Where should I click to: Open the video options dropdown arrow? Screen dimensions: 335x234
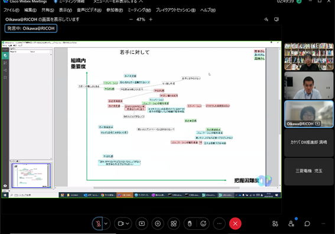(x=128, y=223)
